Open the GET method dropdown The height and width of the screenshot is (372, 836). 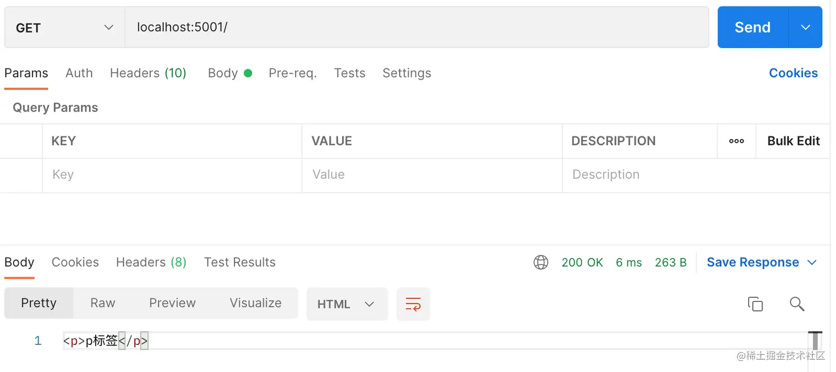[64, 28]
